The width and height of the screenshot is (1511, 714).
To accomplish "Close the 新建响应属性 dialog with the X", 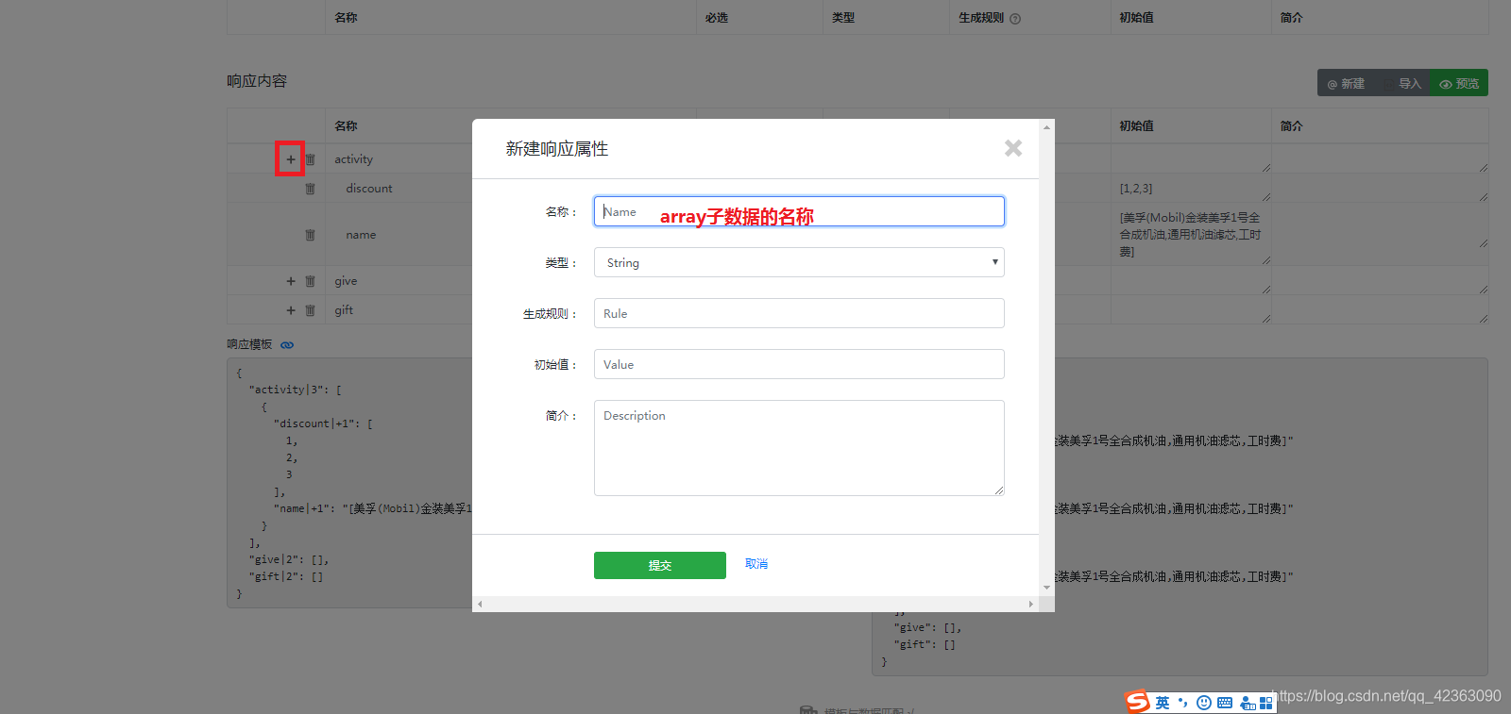I will click(1013, 148).
